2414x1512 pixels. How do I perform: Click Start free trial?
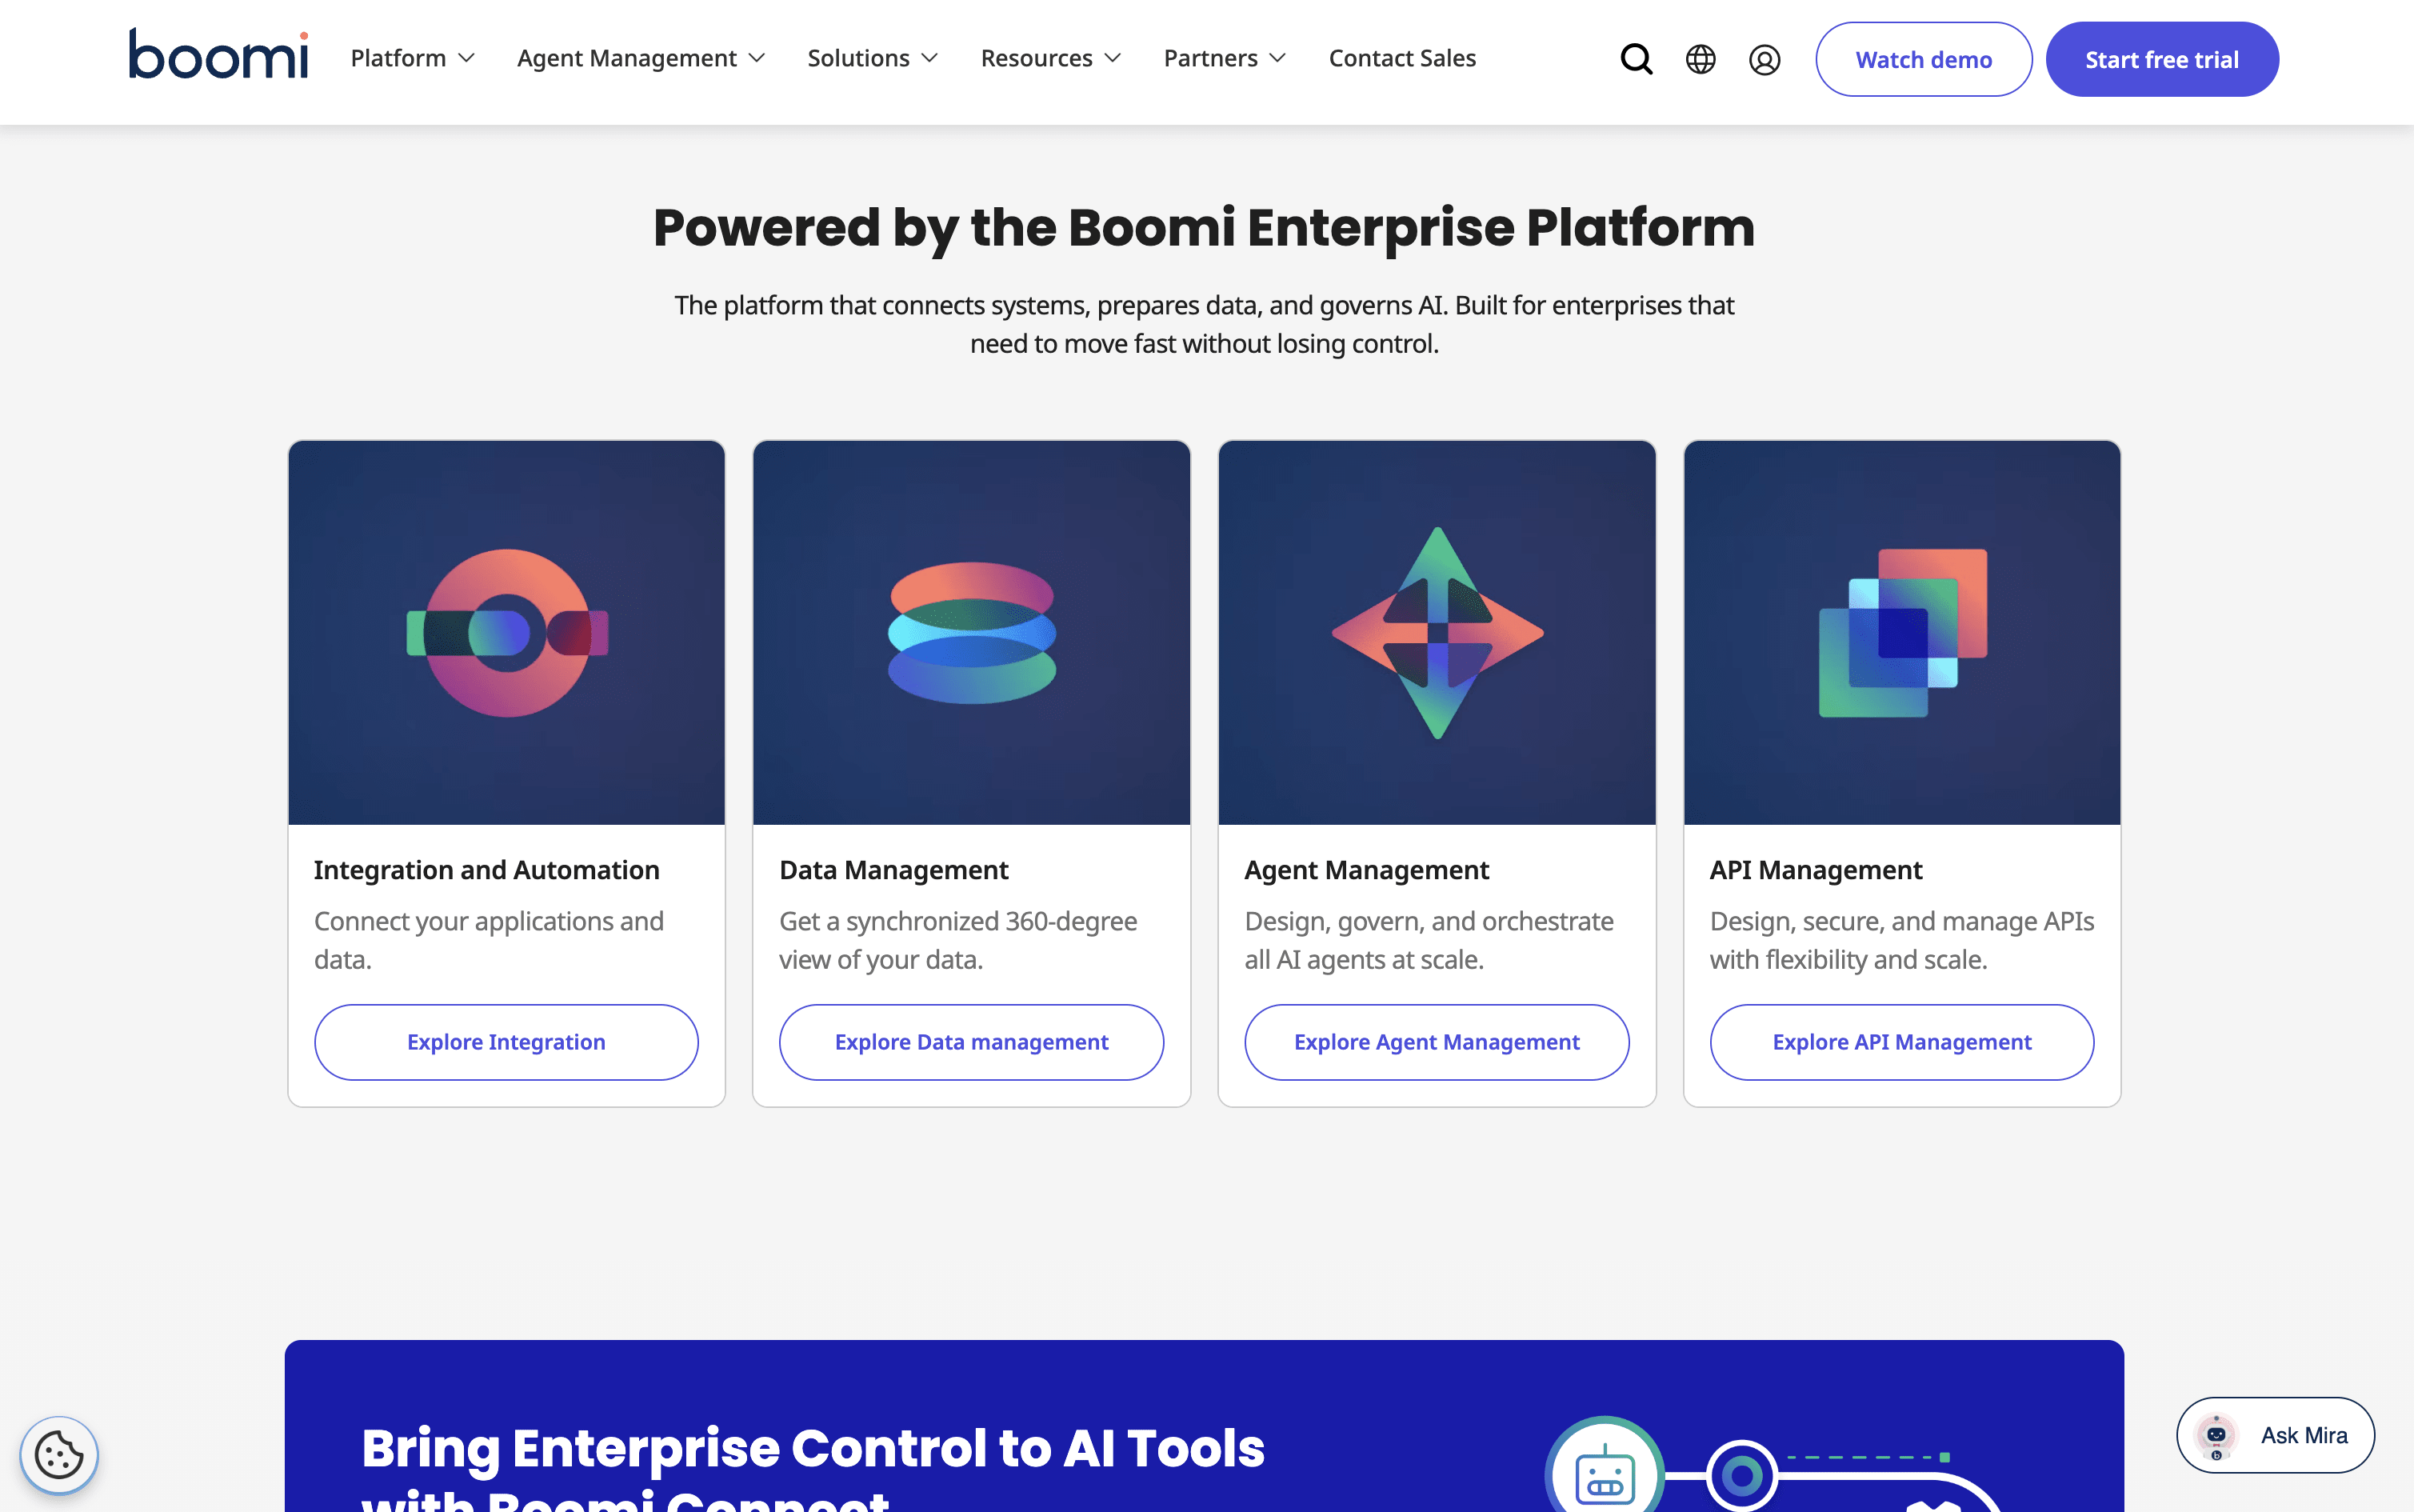(2162, 59)
